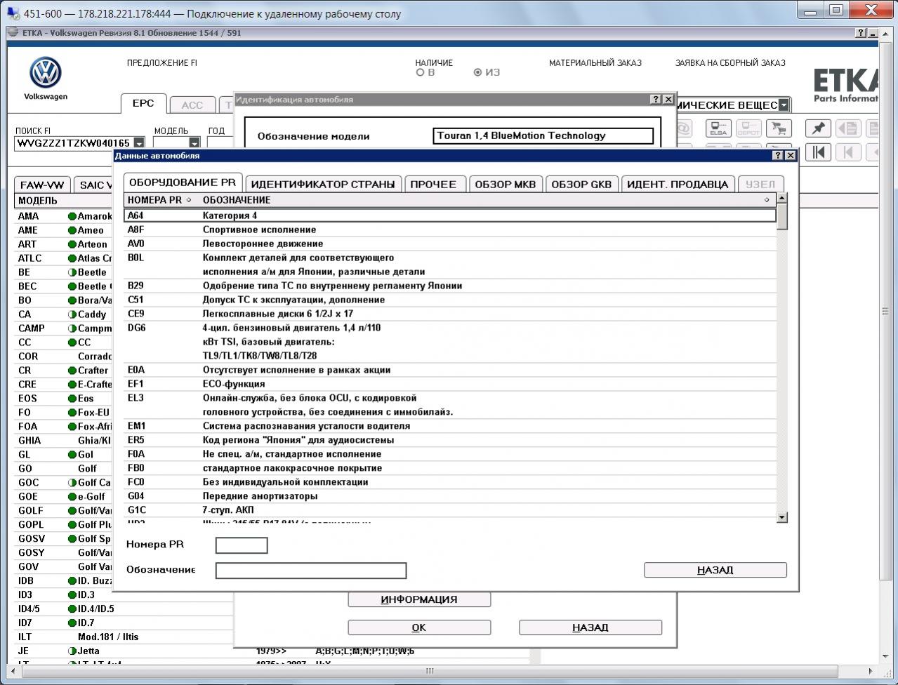Select row A8F Спортивное исполнение
Screen dimensions: 898x685
coord(450,230)
